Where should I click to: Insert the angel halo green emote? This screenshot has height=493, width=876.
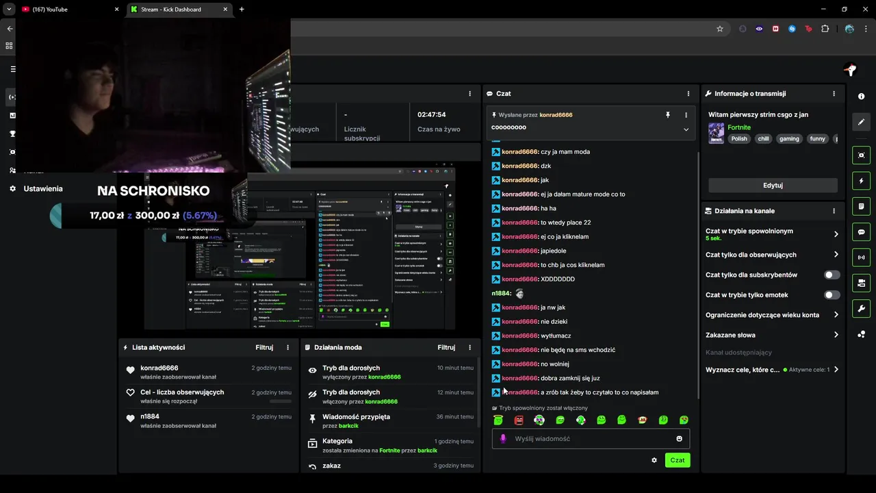pyautogui.click(x=498, y=420)
